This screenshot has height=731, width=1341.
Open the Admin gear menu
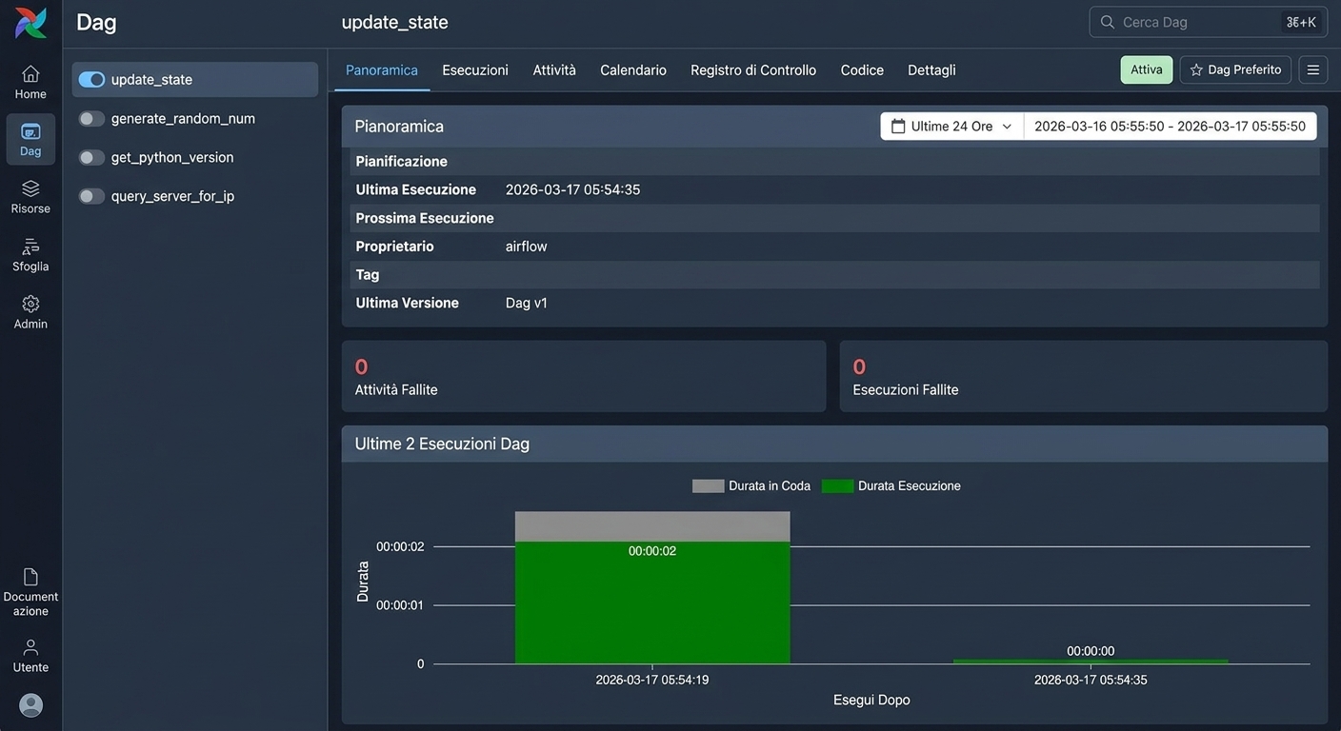click(30, 312)
